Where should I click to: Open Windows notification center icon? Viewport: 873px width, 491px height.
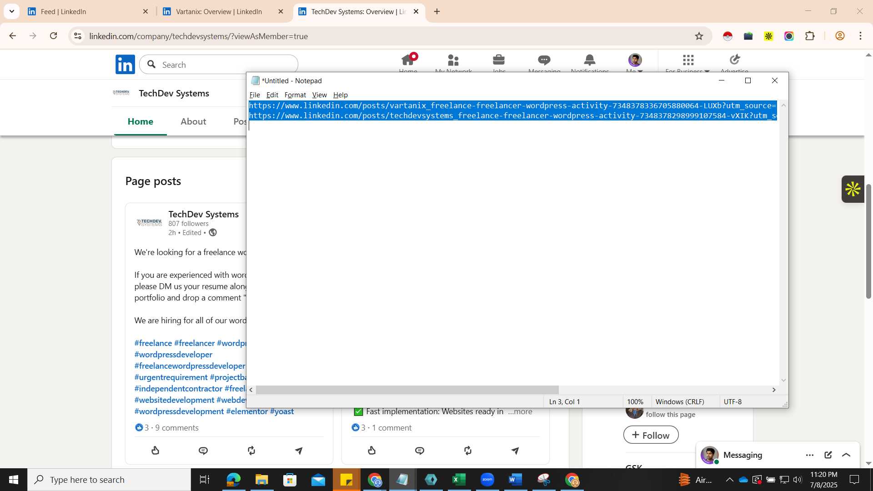(x=854, y=480)
